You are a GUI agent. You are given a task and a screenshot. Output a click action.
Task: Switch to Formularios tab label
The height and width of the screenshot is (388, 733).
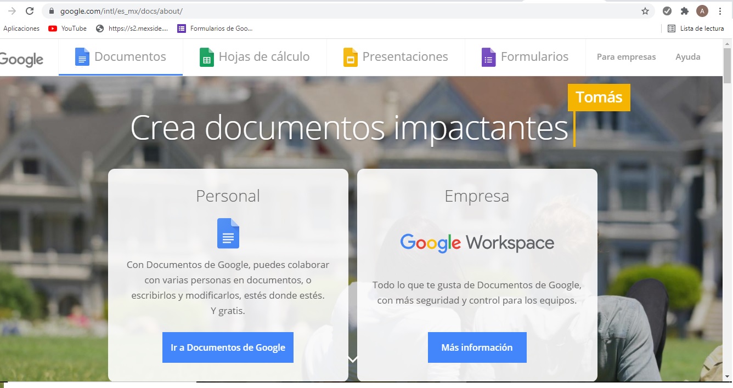(x=534, y=56)
